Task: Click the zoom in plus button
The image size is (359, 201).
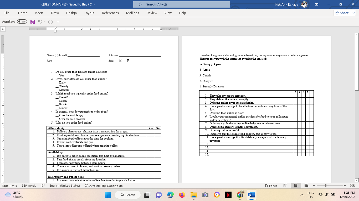Action: tap(345, 186)
